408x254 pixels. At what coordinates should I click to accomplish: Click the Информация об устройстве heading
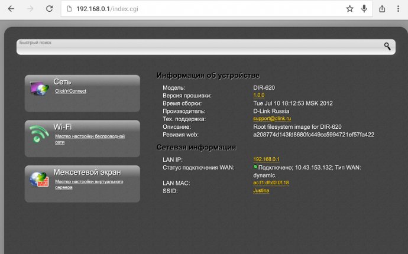click(x=208, y=76)
